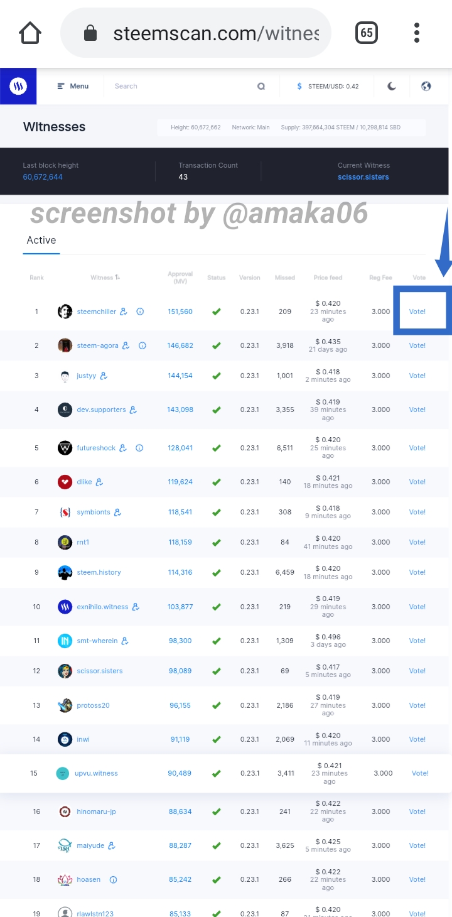Tap the person-check icon beside futureshock
This screenshot has width=452, height=917.
click(123, 448)
